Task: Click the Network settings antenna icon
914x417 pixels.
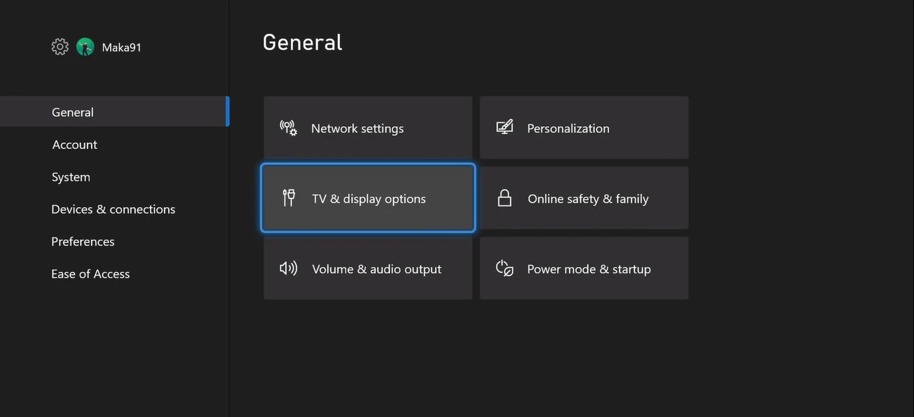Action: click(288, 128)
